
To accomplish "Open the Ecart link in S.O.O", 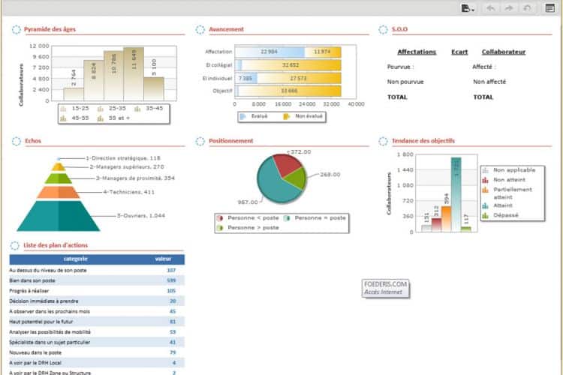I will click(459, 52).
